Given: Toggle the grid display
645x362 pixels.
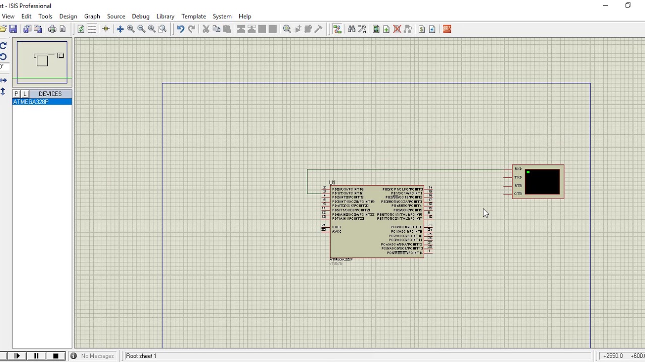Looking at the screenshot, I should (92, 29).
